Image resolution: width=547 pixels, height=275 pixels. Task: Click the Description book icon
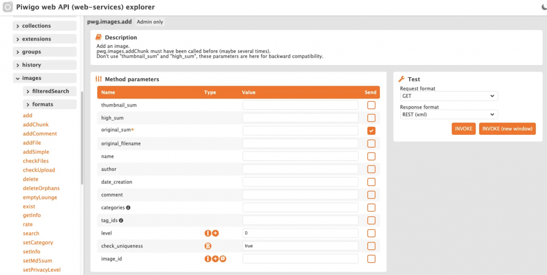point(99,37)
